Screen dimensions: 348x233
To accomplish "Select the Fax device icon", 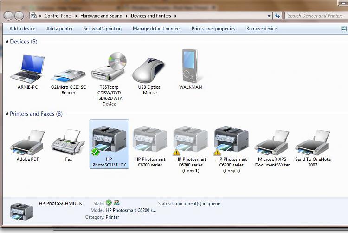I will point(68,146).
